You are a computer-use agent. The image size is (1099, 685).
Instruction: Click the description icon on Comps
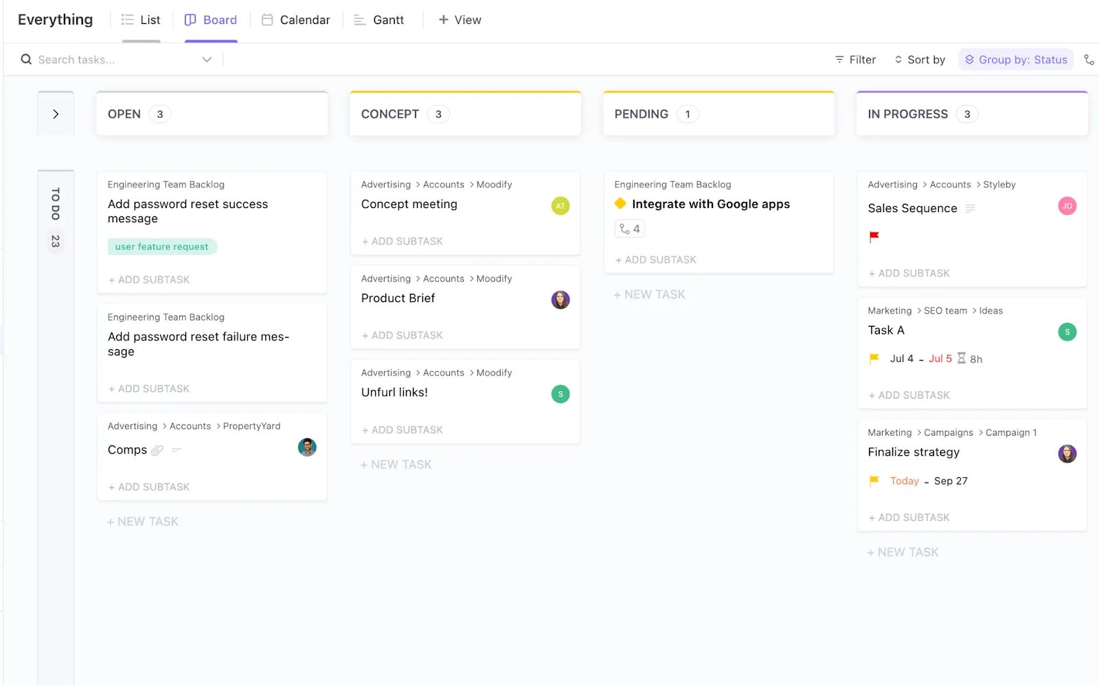(x=177, y=450)
